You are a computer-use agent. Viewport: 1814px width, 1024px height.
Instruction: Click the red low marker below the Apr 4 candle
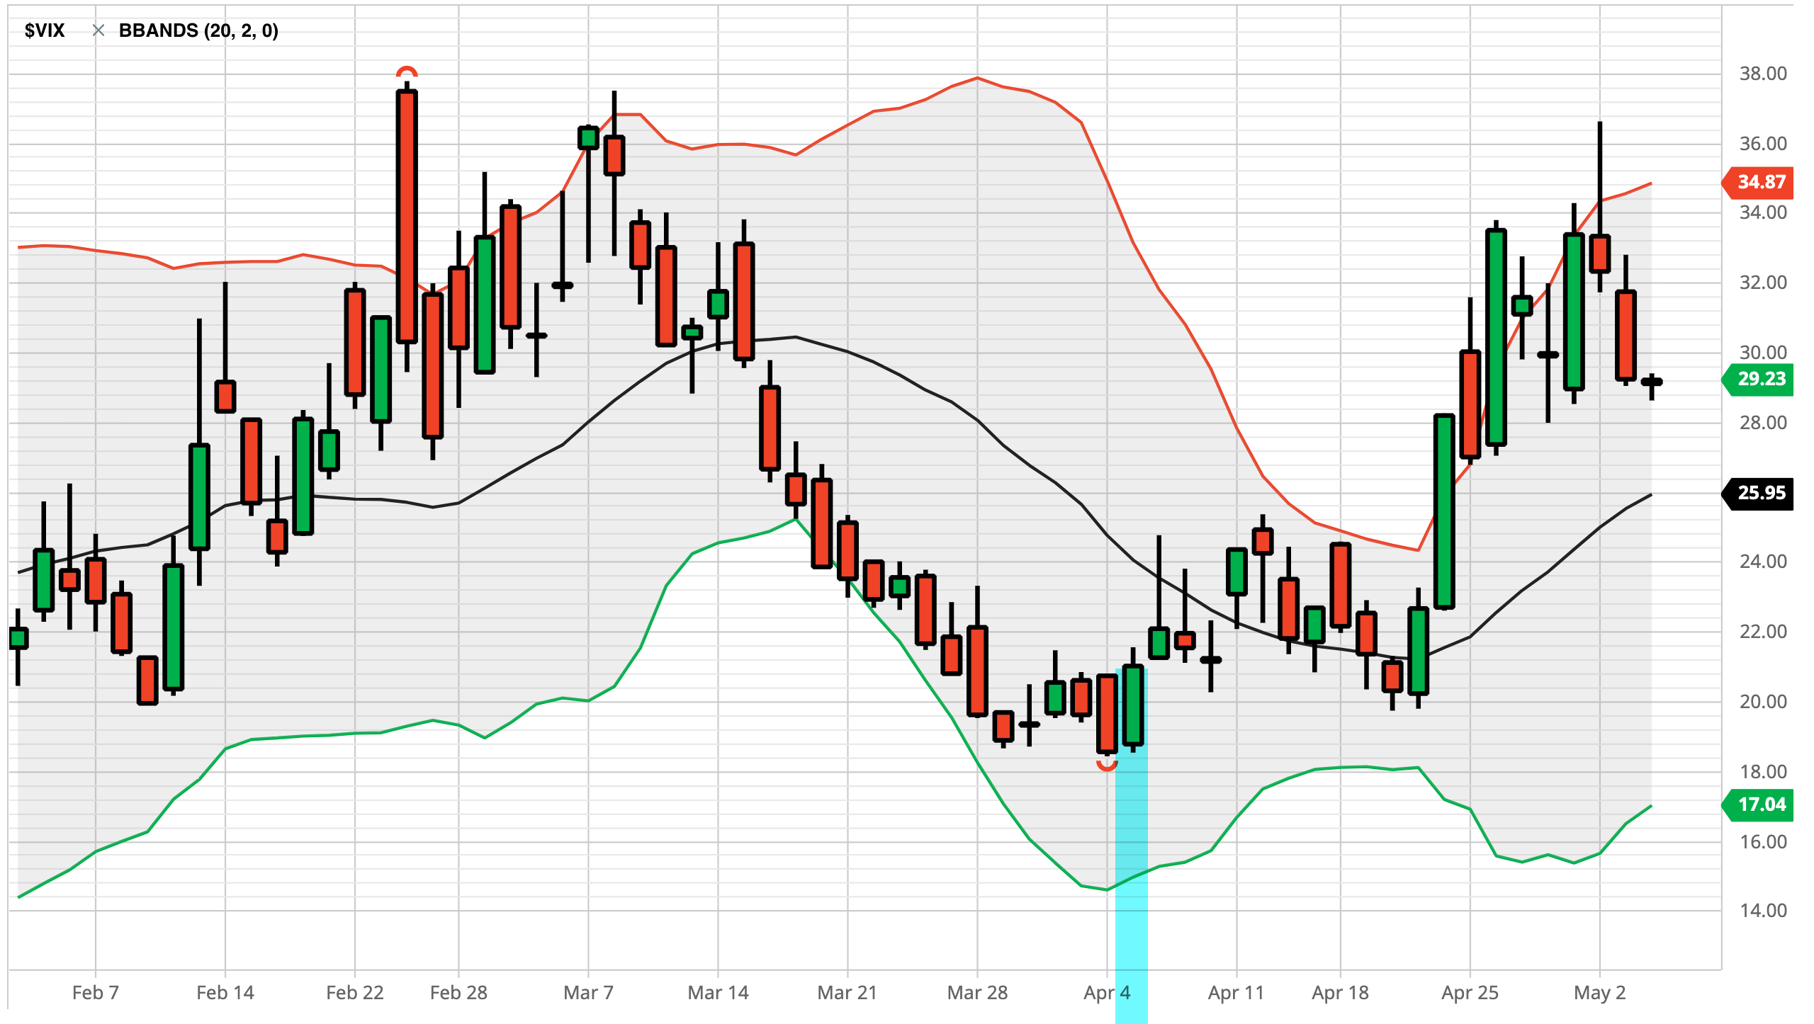1107,766
